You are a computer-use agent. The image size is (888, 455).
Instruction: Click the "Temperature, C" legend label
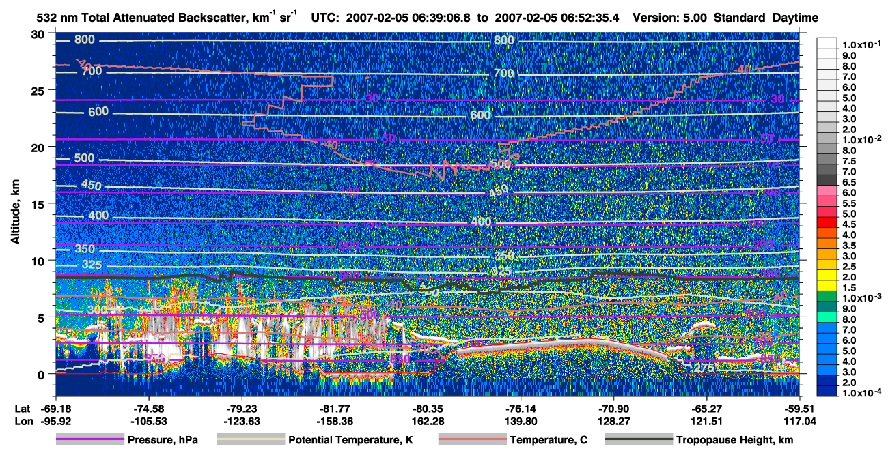click(x=549, y=440)
